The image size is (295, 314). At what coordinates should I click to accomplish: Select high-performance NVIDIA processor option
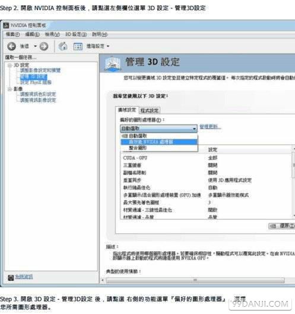tap(159, 142)
